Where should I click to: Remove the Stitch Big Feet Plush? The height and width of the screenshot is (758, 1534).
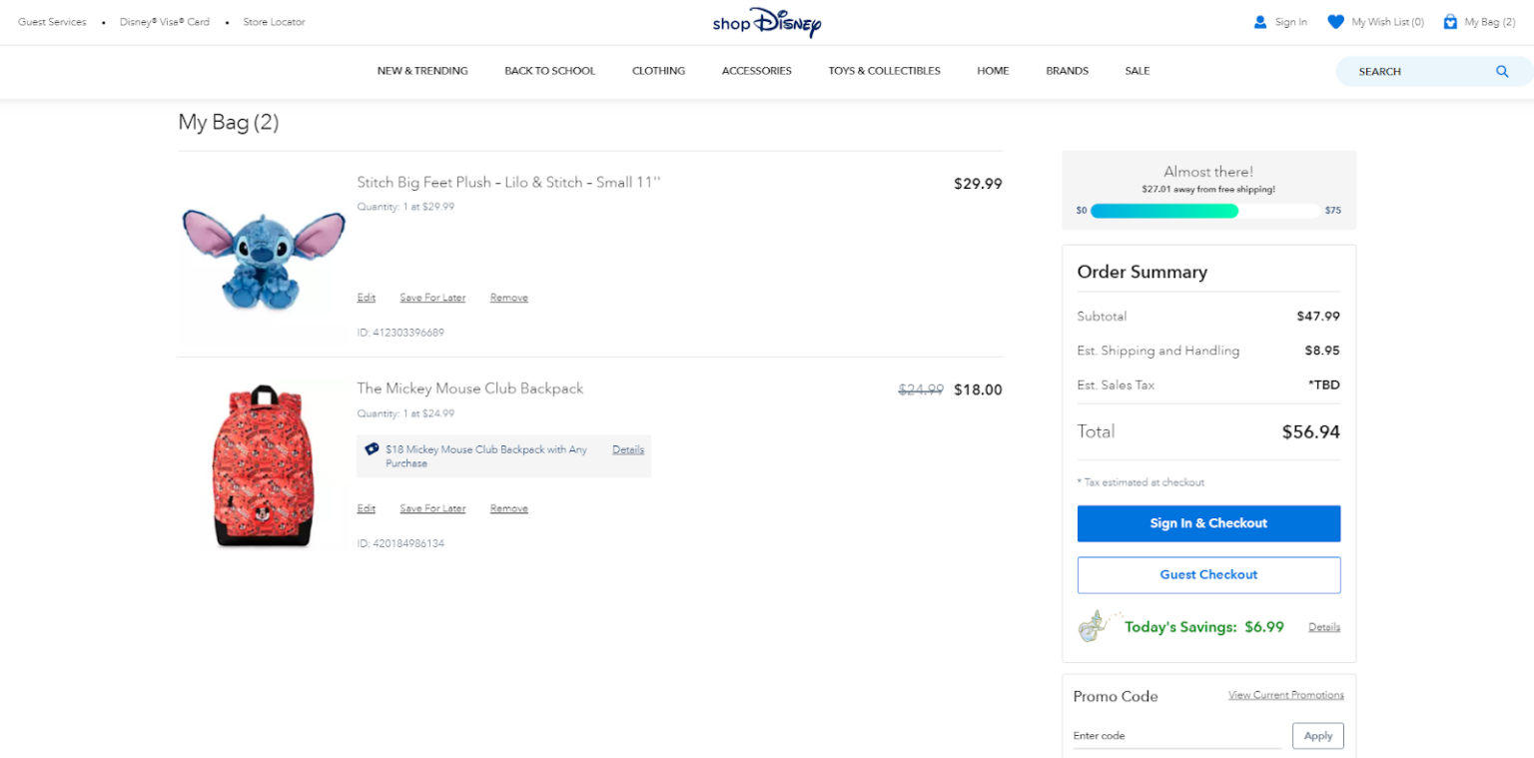pyautogui.click(x=508, y=297)
